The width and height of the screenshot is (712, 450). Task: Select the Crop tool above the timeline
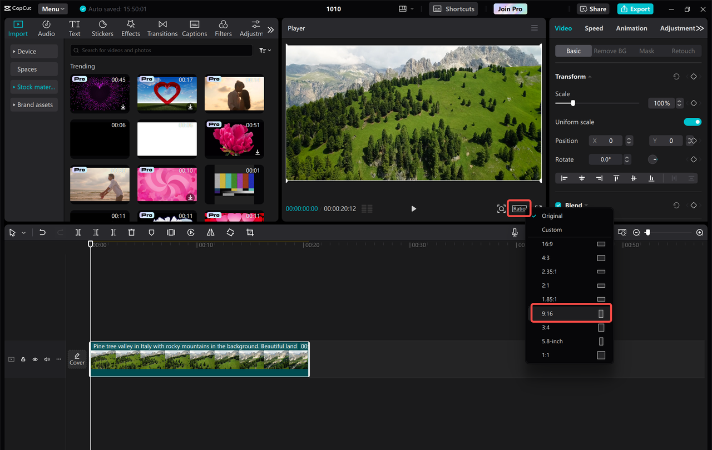pyautogui.click(x=250, y=232)
